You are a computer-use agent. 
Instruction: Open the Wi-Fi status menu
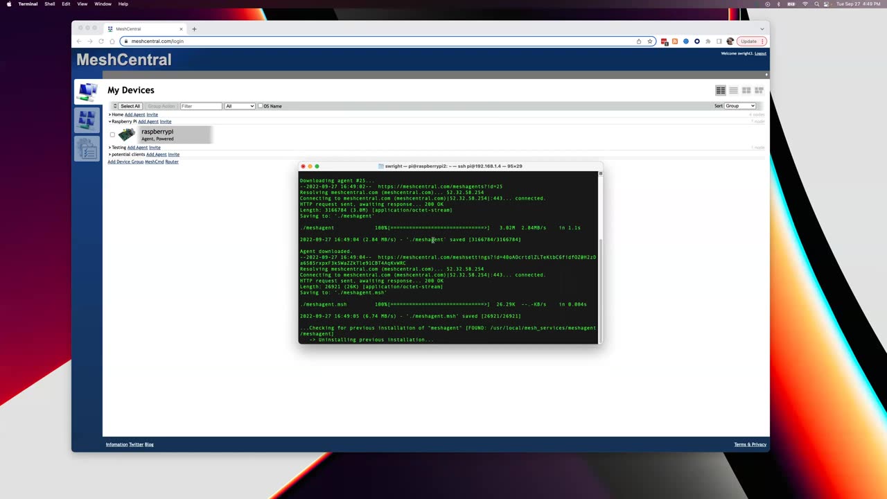(x=805, y=3)
